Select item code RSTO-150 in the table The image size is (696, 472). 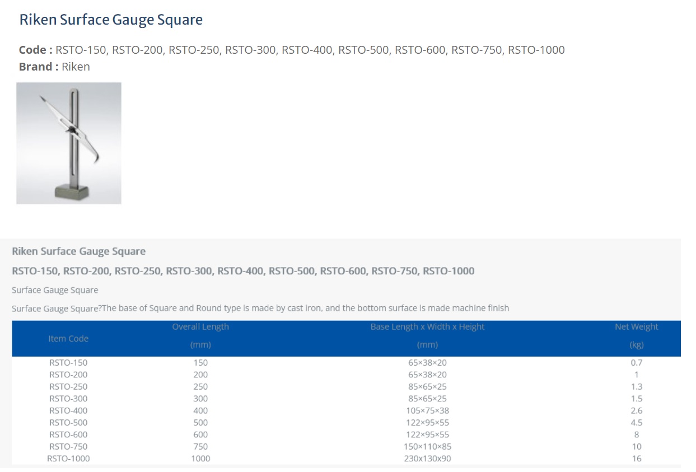(68, 362)
